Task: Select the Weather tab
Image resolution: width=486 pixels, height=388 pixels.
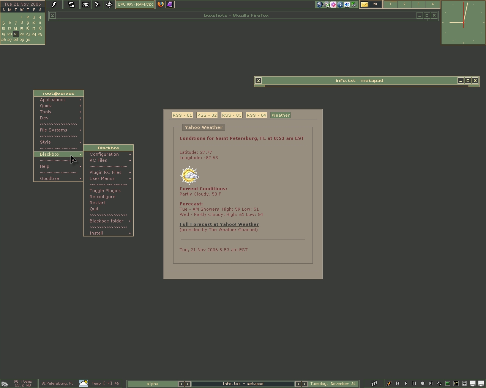Action: (x=281, y=115)
